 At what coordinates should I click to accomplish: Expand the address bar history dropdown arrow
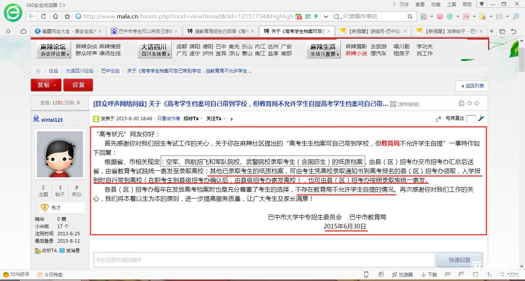tap(326, 17)
